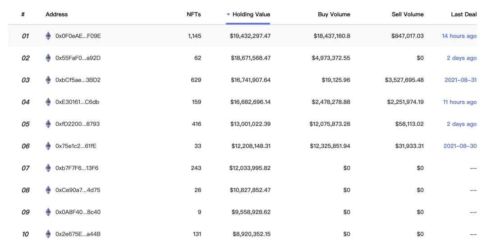Open address 0x75e1c2...61fE

pos(76,146)
